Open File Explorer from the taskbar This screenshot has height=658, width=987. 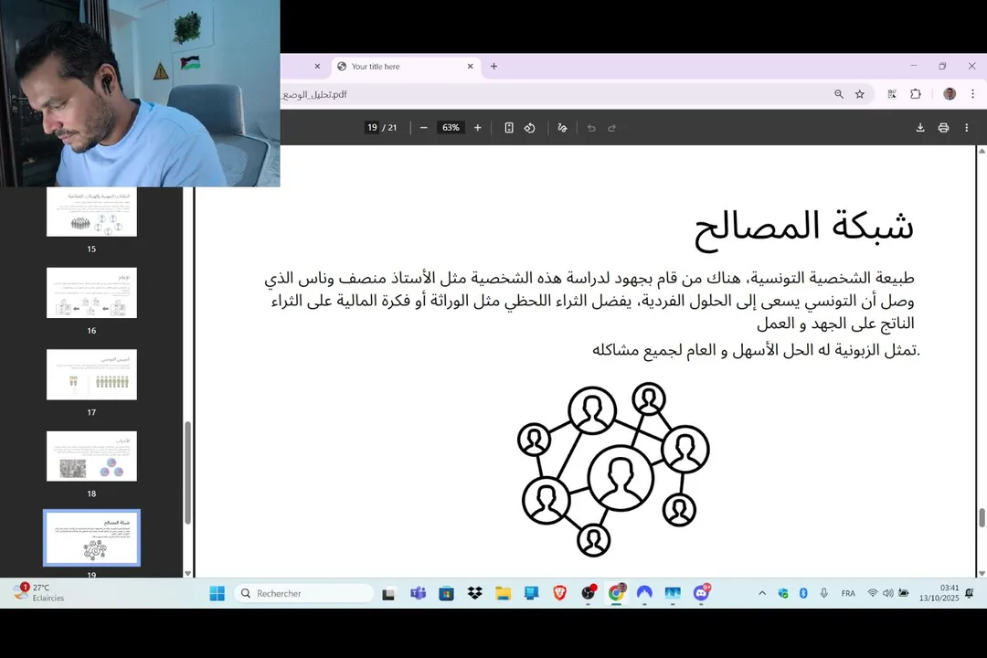pyautogui.click(x=503, y=593)
